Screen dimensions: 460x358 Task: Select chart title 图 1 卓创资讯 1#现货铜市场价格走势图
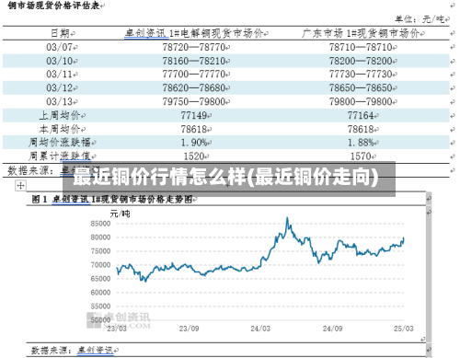click(112, 200)
